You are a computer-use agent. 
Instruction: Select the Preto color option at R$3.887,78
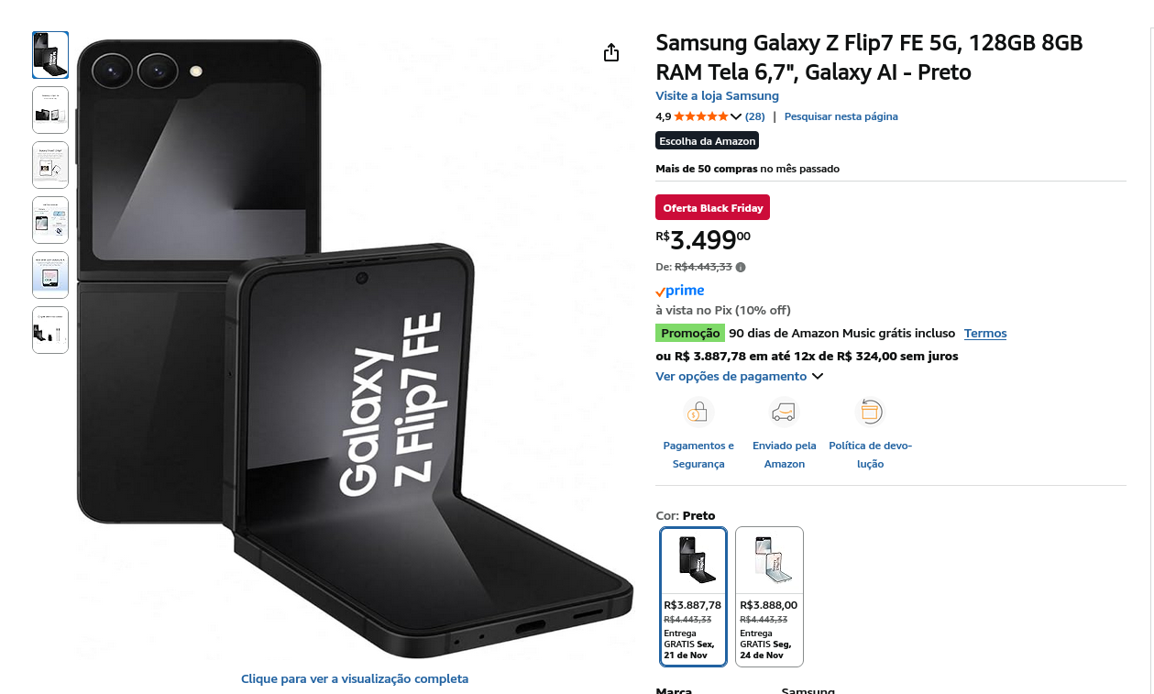tap(693, 596)
